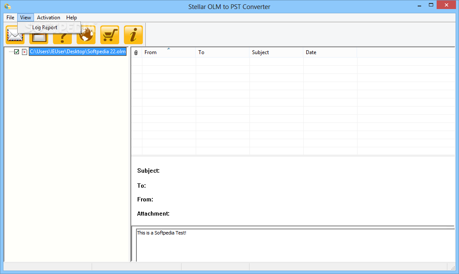This screenshot has height=274, width=459.
Task: Sort by the To column
Action: tap(222, 52)
